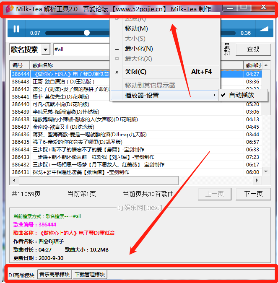Toggle the 最新 option beside search button
Image resolution: width=278 pixels, height=283 pixels.
pos(227,49)
